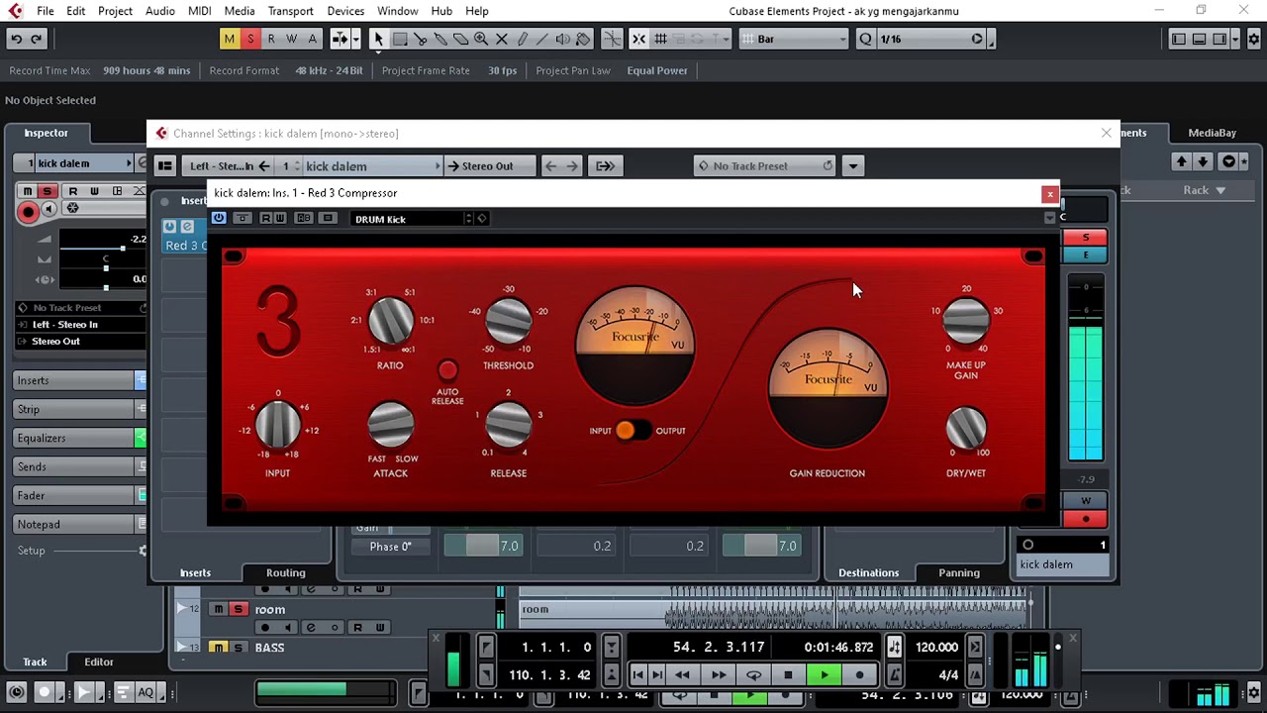The height and width of the screenshot is (713, 1267).
Task: Open the Editor tab at bottom
Action: [x=98, y=662]
